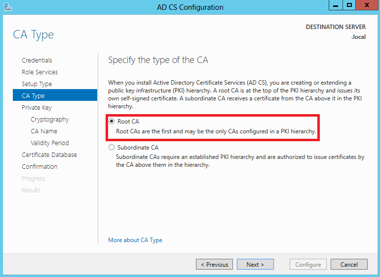Select the CA Type step in sidebar
The image size is (380, 277).
(x=55, y=95)
